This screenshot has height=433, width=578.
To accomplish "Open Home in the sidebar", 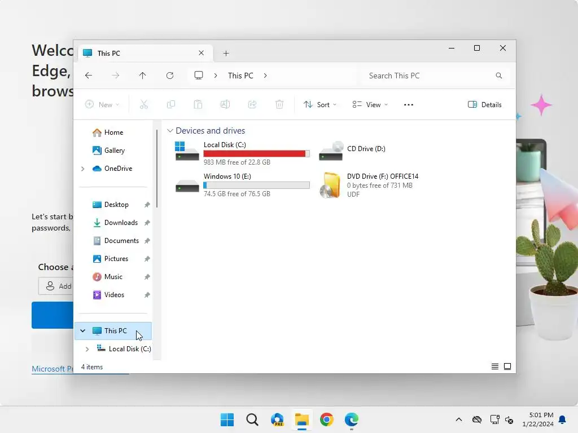I will 113,132.
